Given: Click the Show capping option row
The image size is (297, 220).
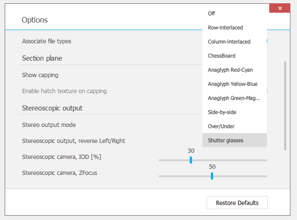Looking at the screenshot, I should [40, 75].
